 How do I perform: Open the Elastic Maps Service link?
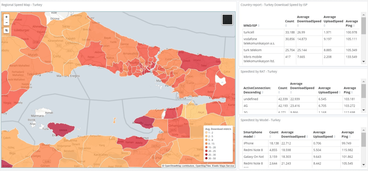click(x=223, y=166)
